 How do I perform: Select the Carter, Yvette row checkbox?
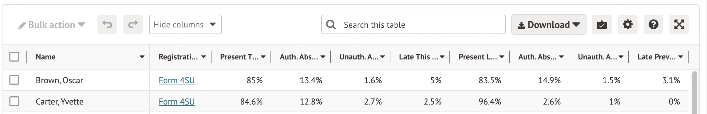(14, 101)
